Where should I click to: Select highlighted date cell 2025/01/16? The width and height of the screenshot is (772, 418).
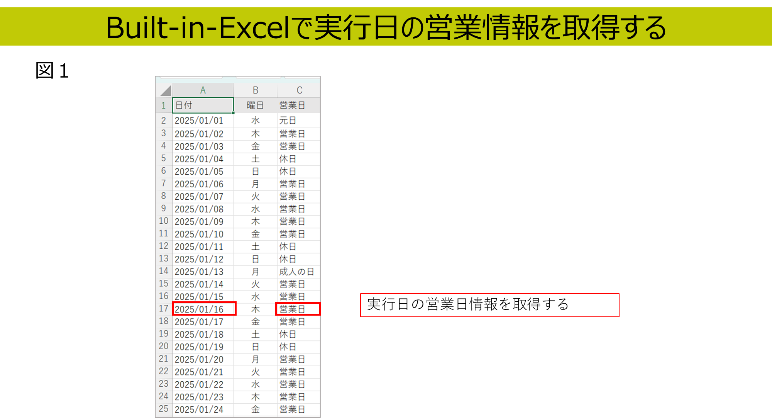point(204,309)
